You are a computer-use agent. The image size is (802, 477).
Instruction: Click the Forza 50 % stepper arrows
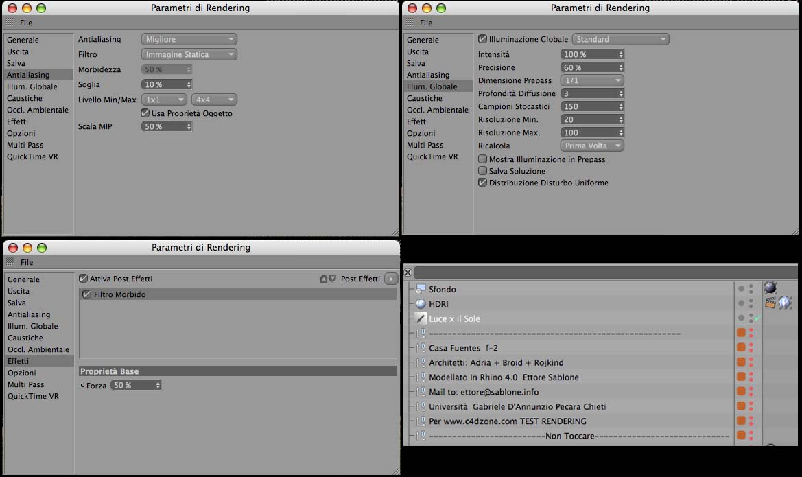tap(158, 385)
